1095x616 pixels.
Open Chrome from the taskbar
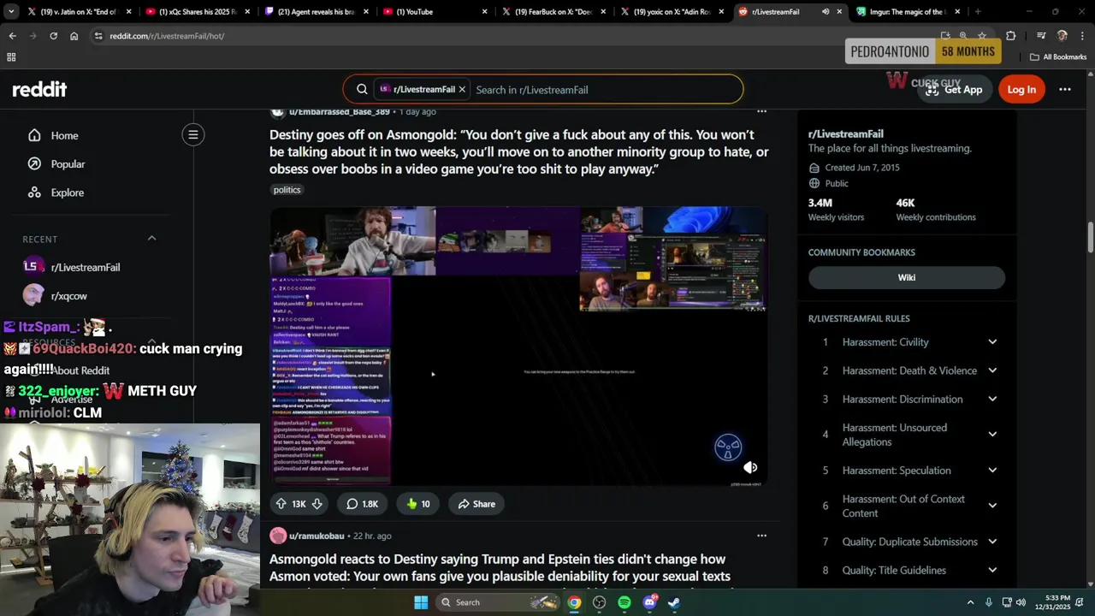574,602
